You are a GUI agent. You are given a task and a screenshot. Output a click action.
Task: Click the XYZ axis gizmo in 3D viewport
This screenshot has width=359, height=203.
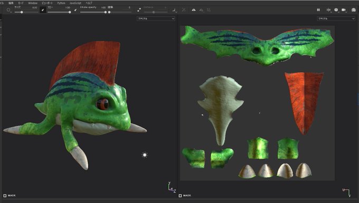(172, 188)
